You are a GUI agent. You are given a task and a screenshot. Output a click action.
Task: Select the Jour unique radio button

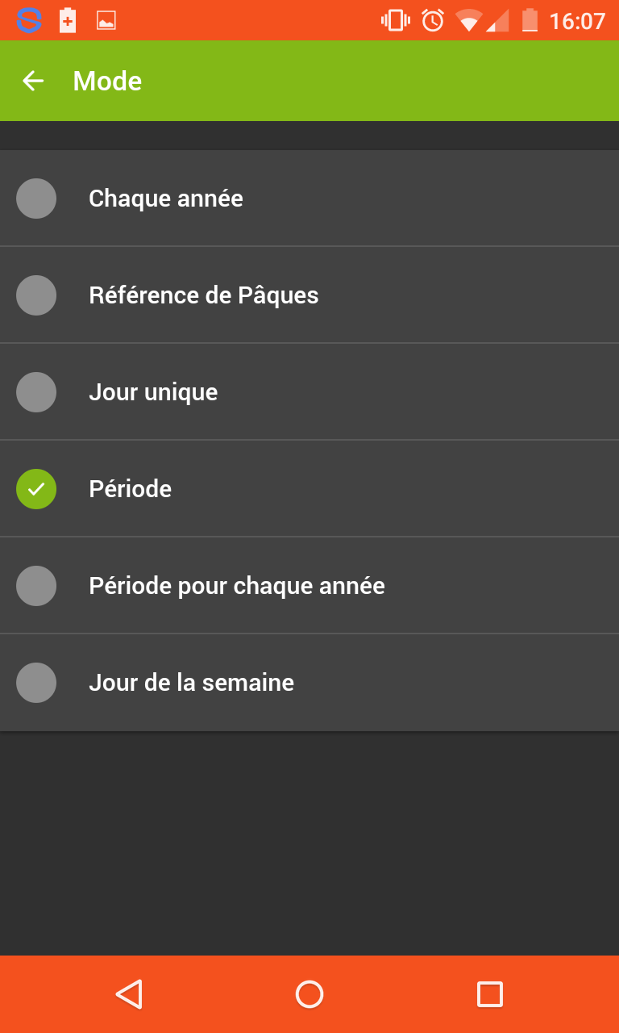tap(36, 392)
